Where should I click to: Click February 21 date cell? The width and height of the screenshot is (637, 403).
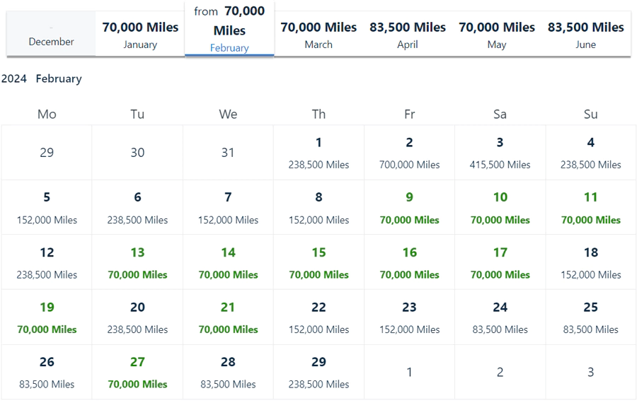pos(228,317)
